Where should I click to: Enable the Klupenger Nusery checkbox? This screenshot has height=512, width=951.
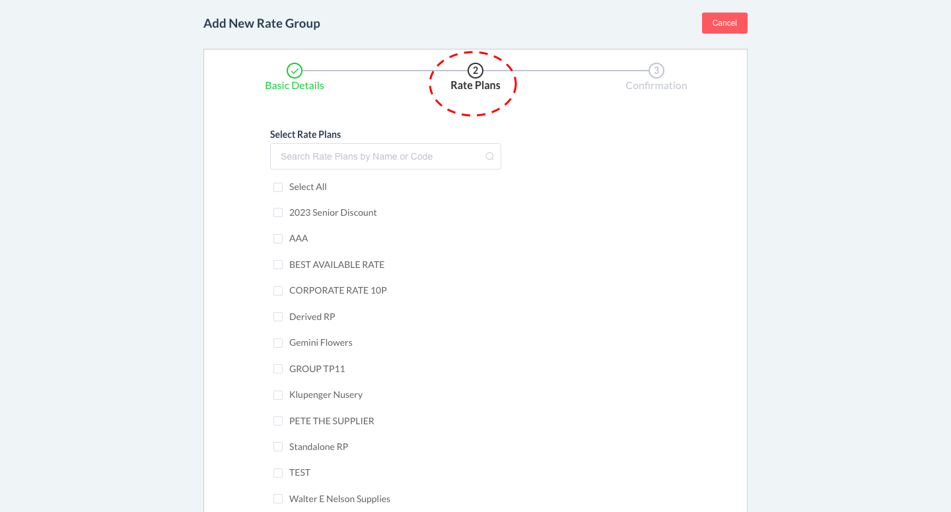pos(278,395)
